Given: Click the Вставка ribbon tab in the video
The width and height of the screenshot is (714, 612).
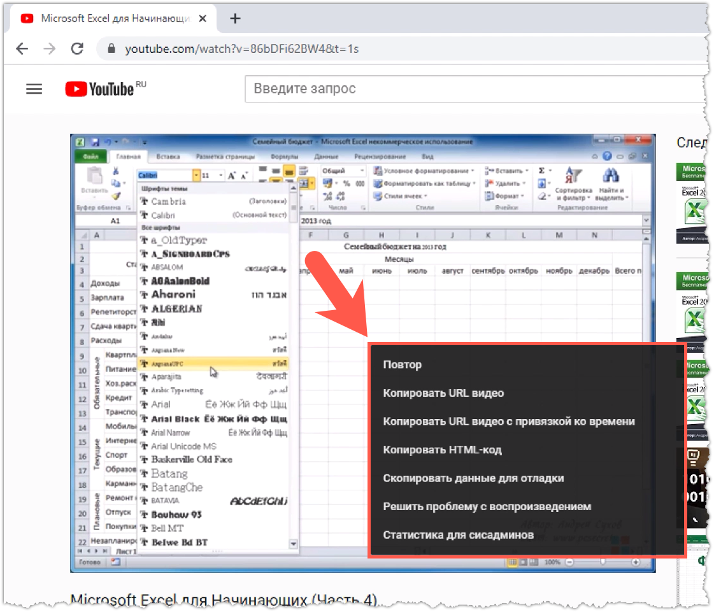Looking at the screenshot, I should pyautogui.click(x=168, y=156).
